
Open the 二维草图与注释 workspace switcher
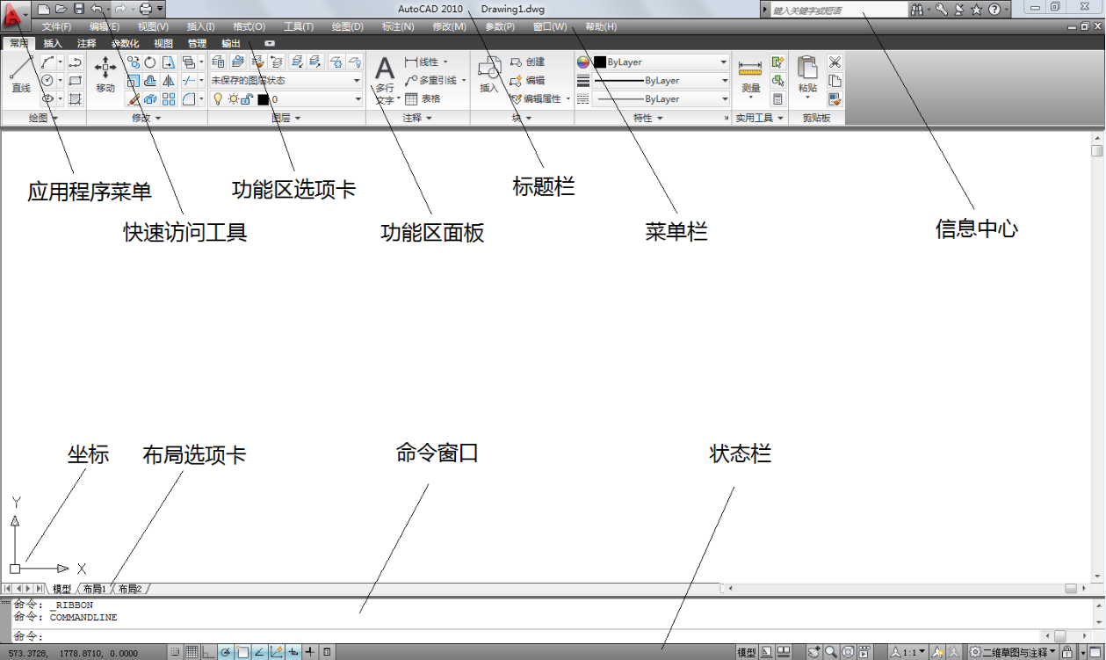[1011, 652]
